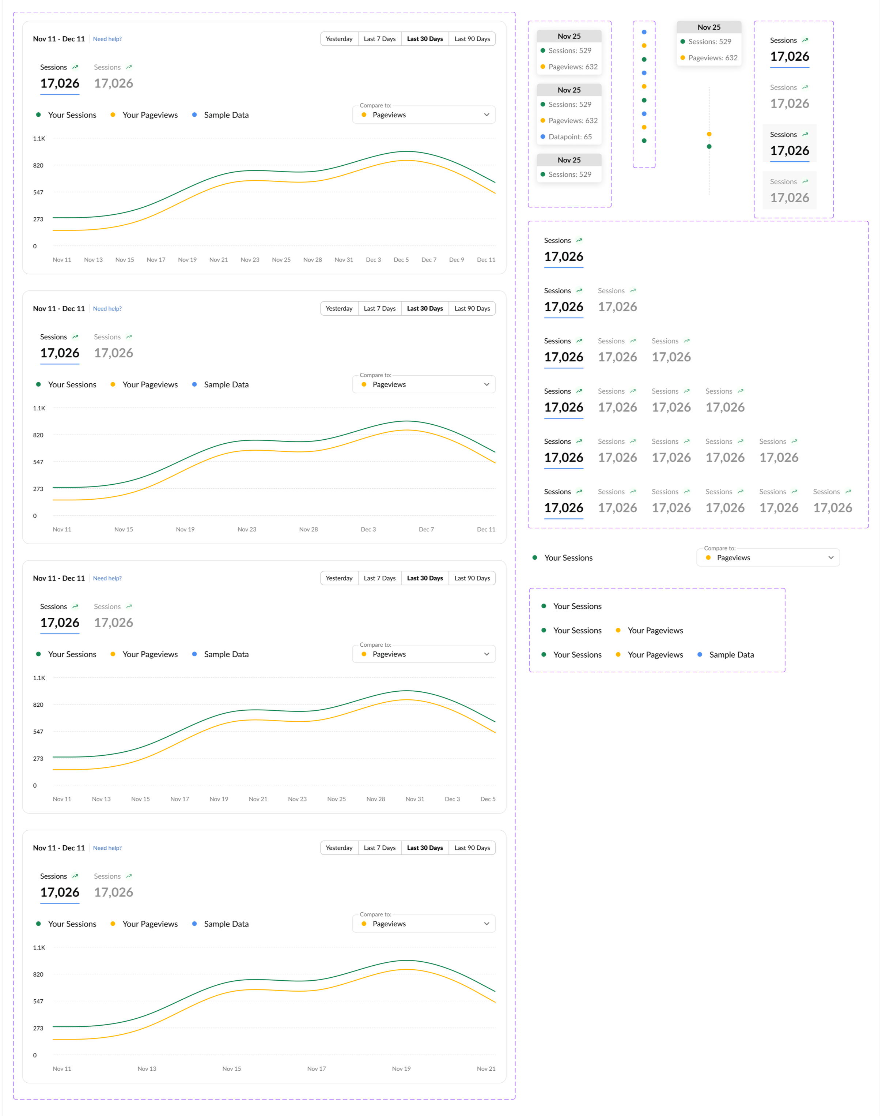Click the yellow dot in the Nov 25 tooltip
This screenshot has height=1116, width=882.
(x=542, y=67)
